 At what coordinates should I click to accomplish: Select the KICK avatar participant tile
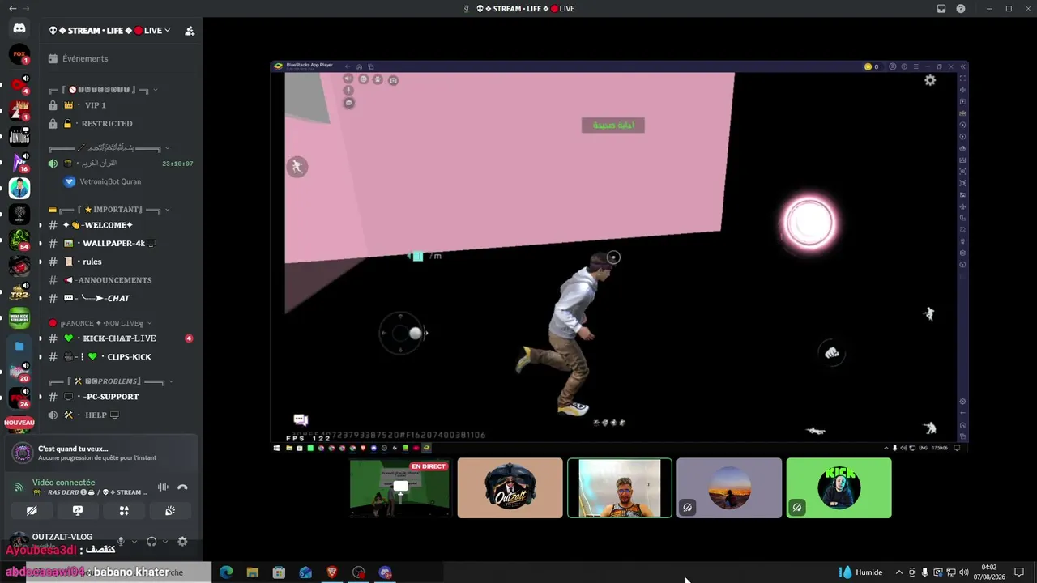839,487
